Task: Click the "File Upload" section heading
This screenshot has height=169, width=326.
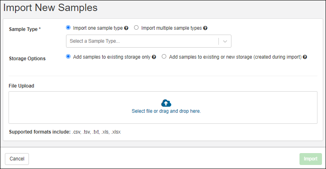Action: click(x=22, y=86)
